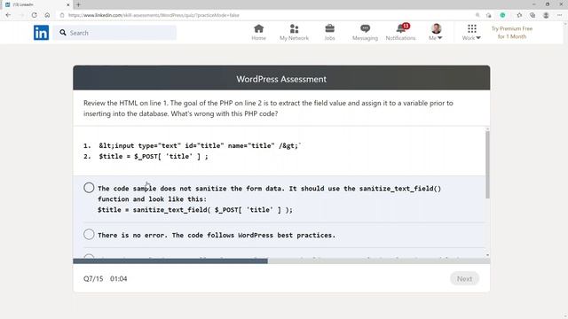Select the sanitize_text_field() answer radio button
The height and width of the screenshot is (319, 568).
[89, 188]
